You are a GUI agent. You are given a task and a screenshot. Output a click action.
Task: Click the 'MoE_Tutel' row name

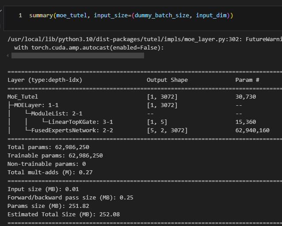click(23, 97)
